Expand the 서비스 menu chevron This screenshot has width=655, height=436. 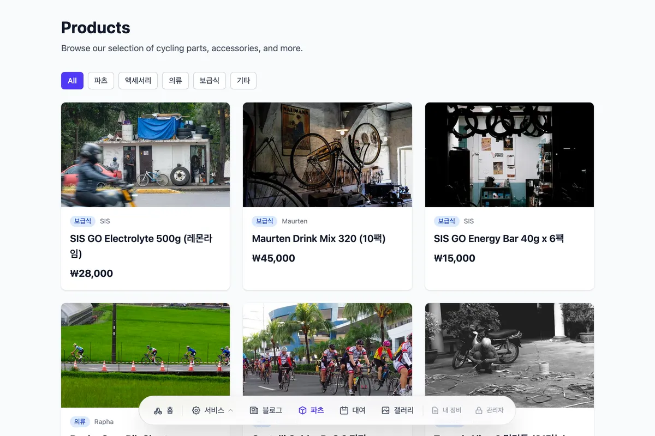tap(230, 410)
